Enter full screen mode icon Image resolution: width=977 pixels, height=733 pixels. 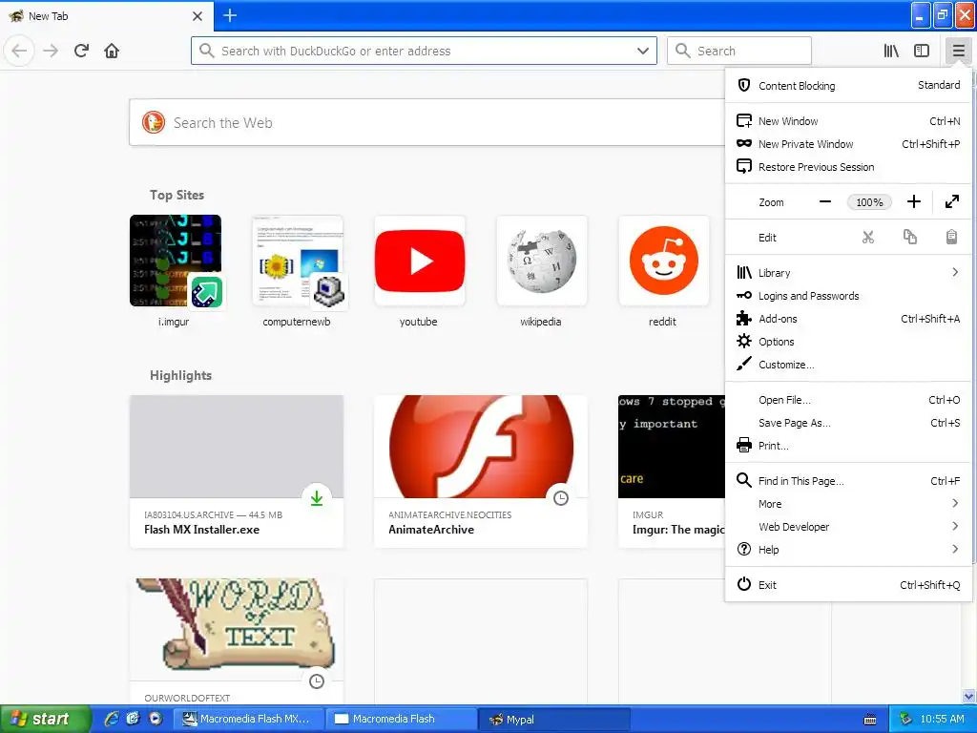[951, 201]
